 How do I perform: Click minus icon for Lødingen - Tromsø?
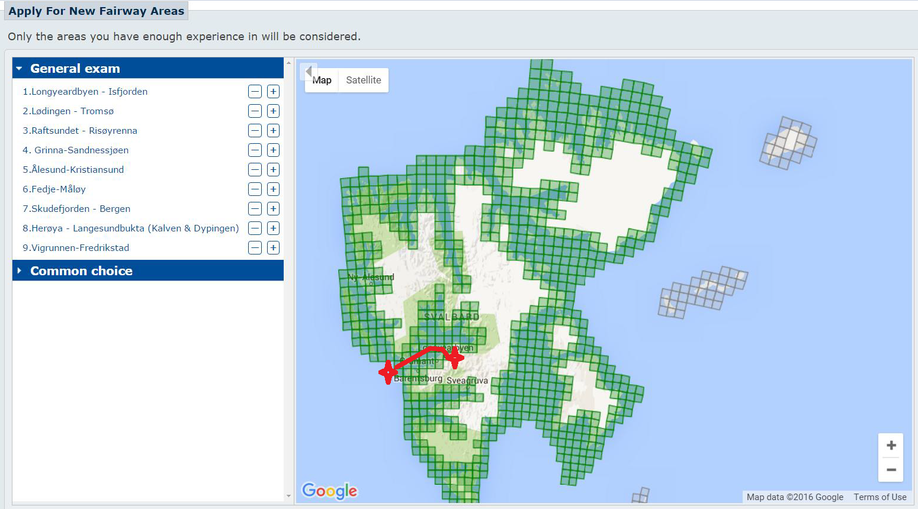point(255,111)
